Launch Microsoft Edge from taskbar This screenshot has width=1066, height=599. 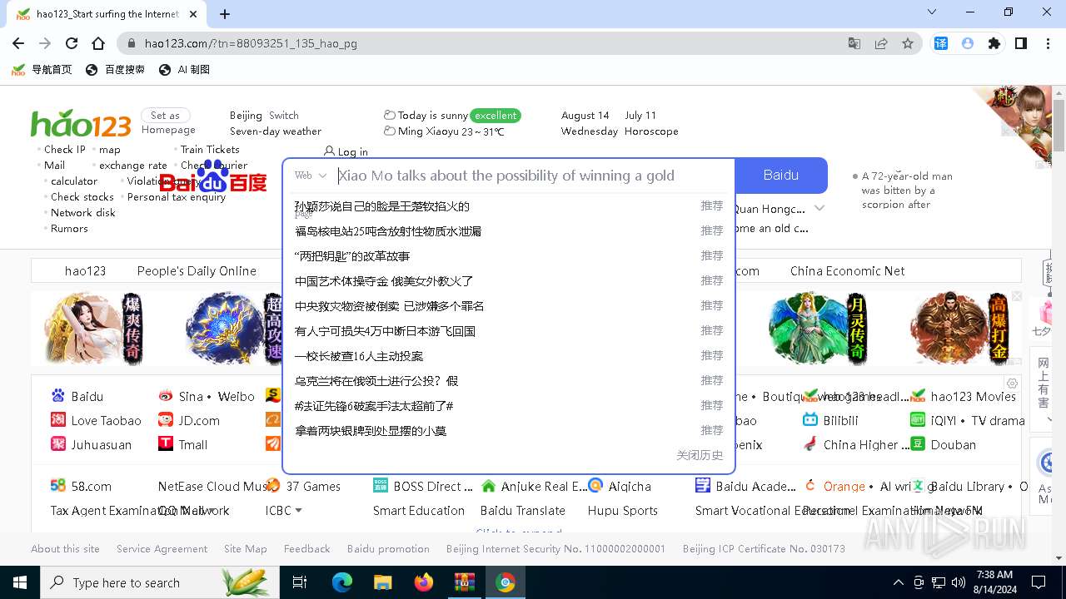click(342, 582)
